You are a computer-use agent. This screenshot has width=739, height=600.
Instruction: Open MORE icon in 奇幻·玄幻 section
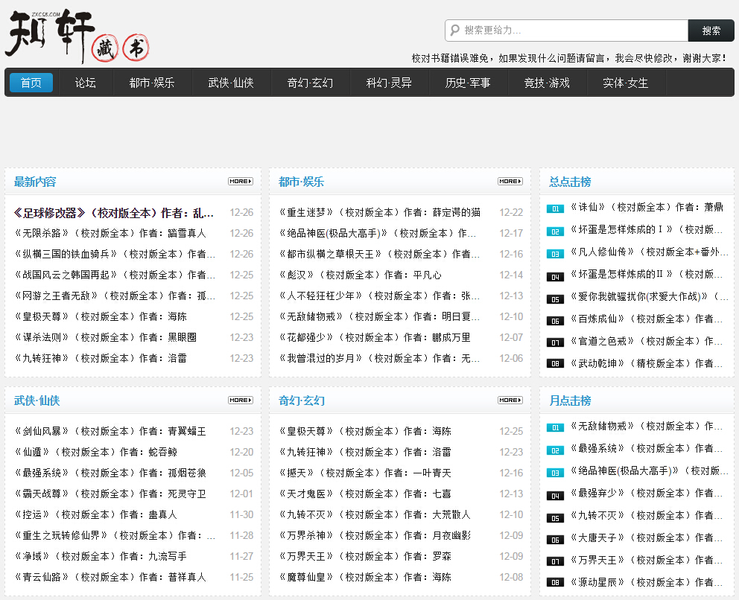click(510, 400)
